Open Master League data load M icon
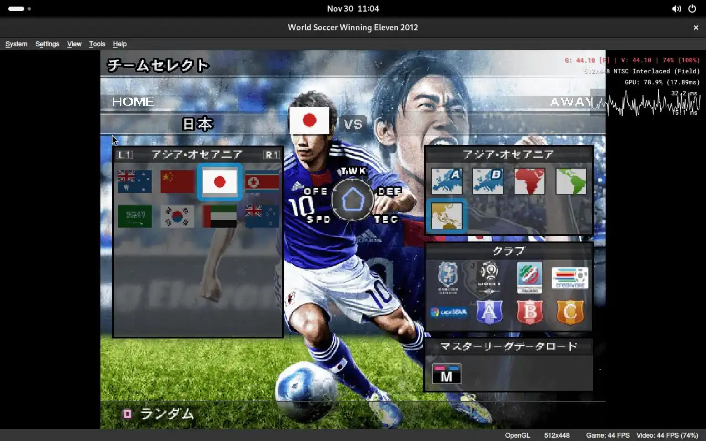Image resolution: width=706 pixels, height=441 pixels. click(447, 373)
